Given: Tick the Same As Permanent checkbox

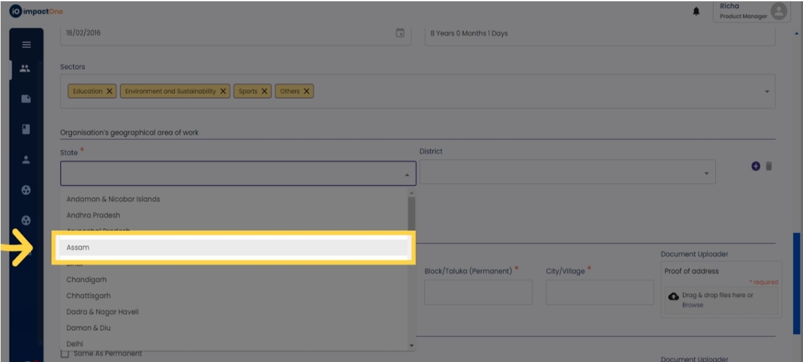Looking at the screenshot, I should pyautogui.click(x=65, y=354).
